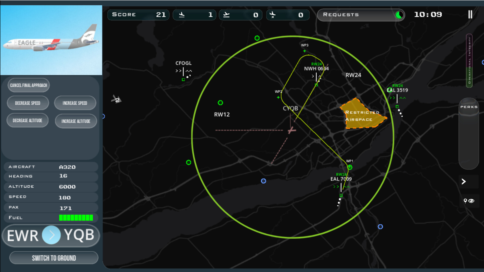Click the game clock 10:09
This screenshot has width=484, height=272.
coord(428,14)
